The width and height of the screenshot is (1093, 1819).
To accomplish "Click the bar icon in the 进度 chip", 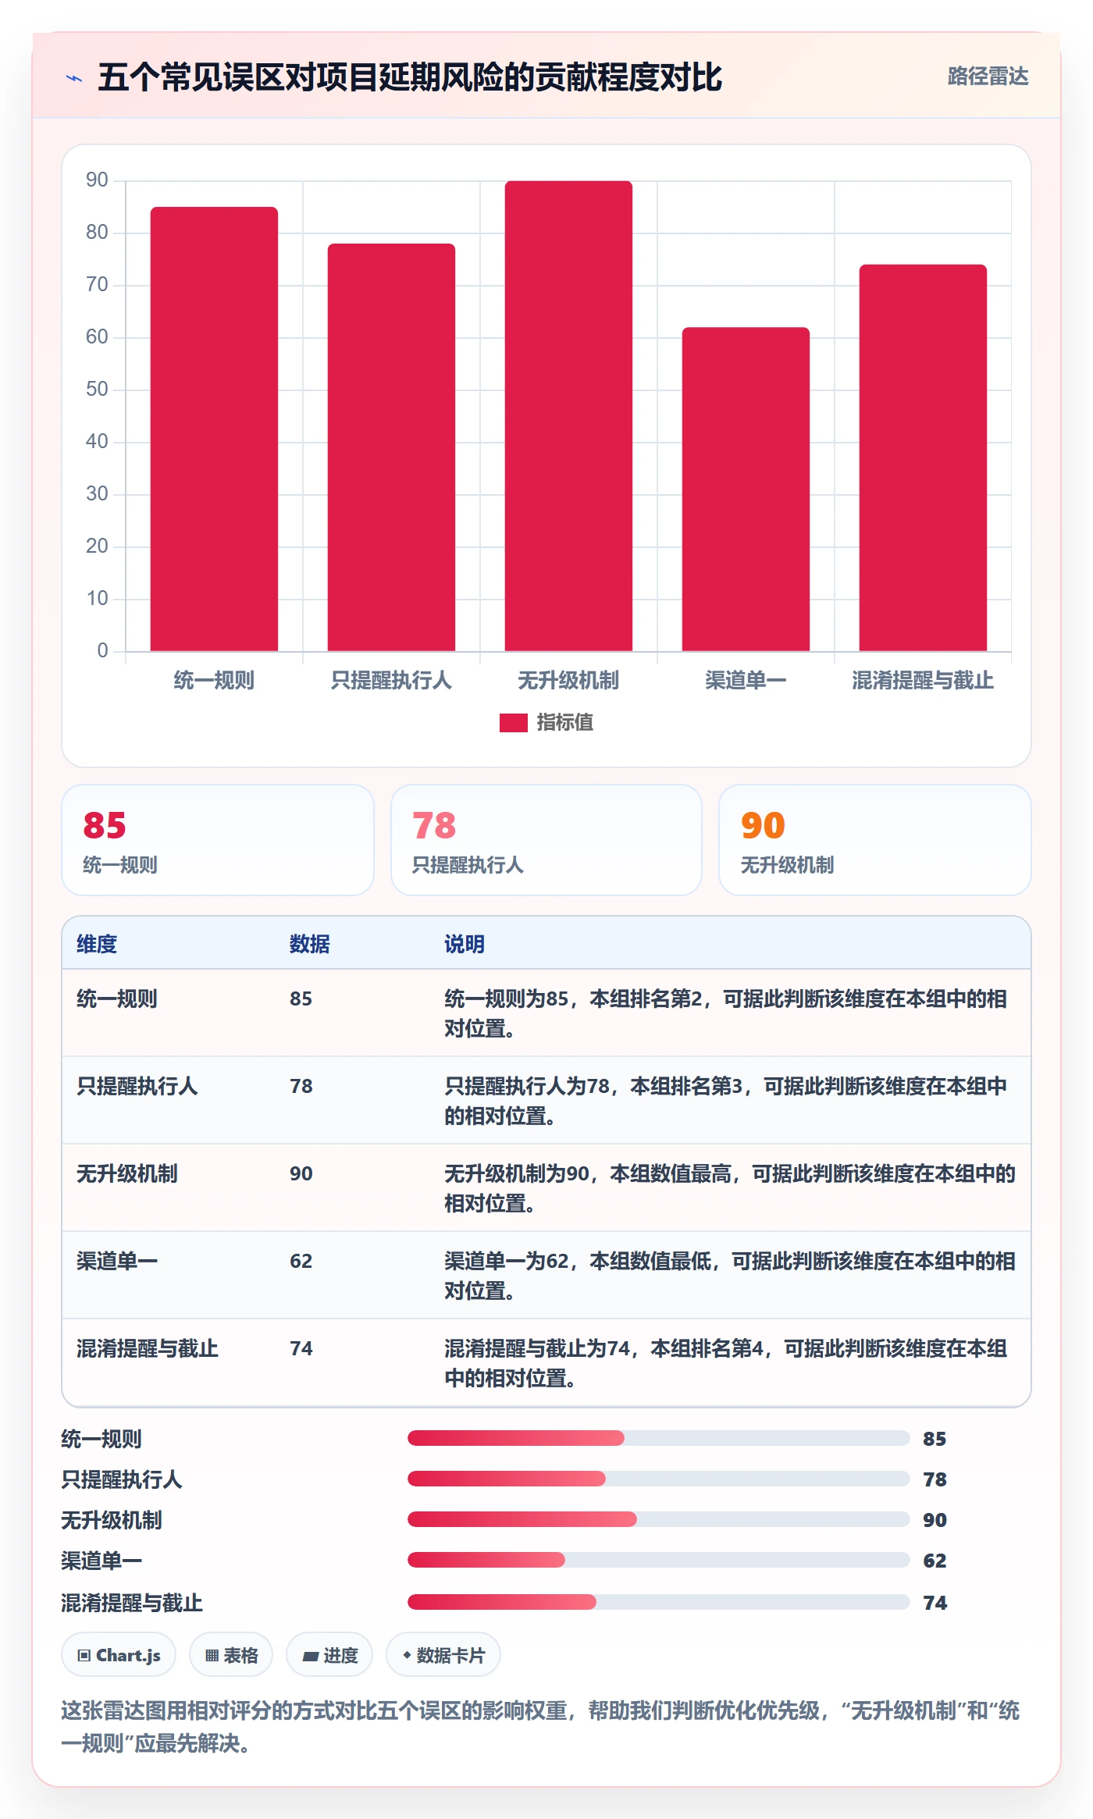I will tap(310, 1656).
